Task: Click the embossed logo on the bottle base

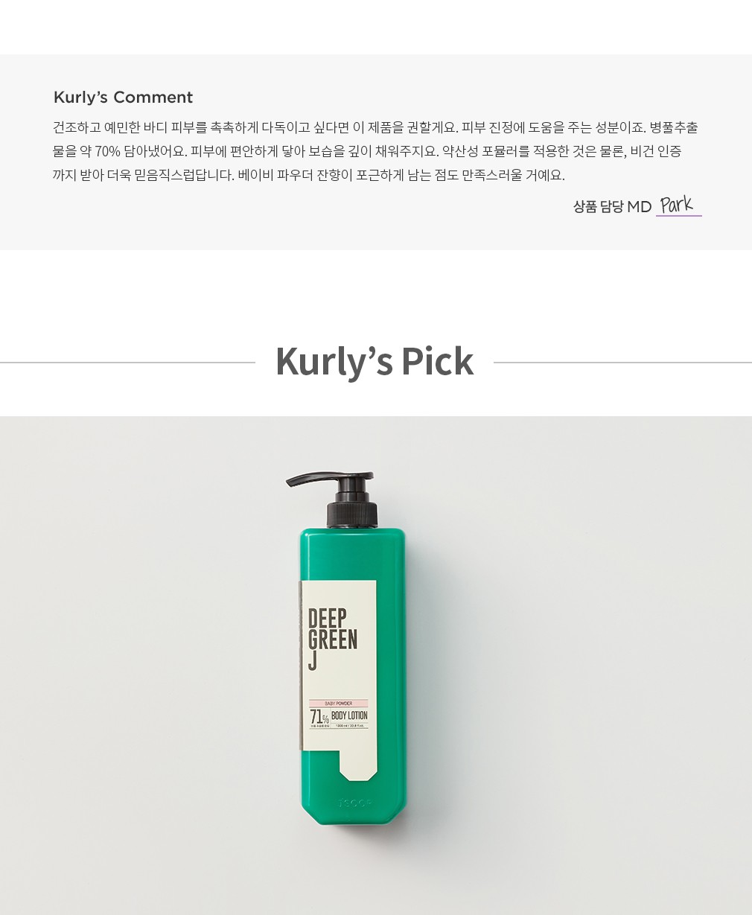Action: [354, 803]
